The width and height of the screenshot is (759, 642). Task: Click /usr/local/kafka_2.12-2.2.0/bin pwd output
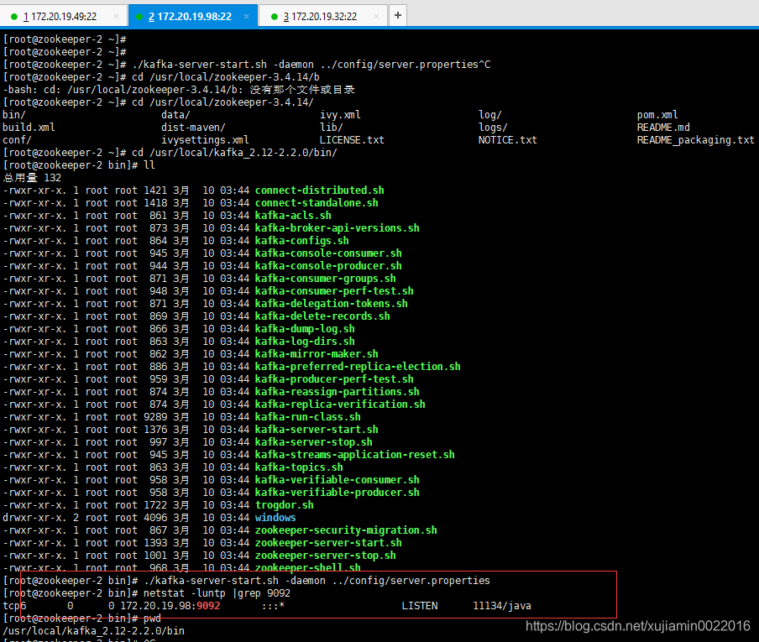(x=93, y=631)
